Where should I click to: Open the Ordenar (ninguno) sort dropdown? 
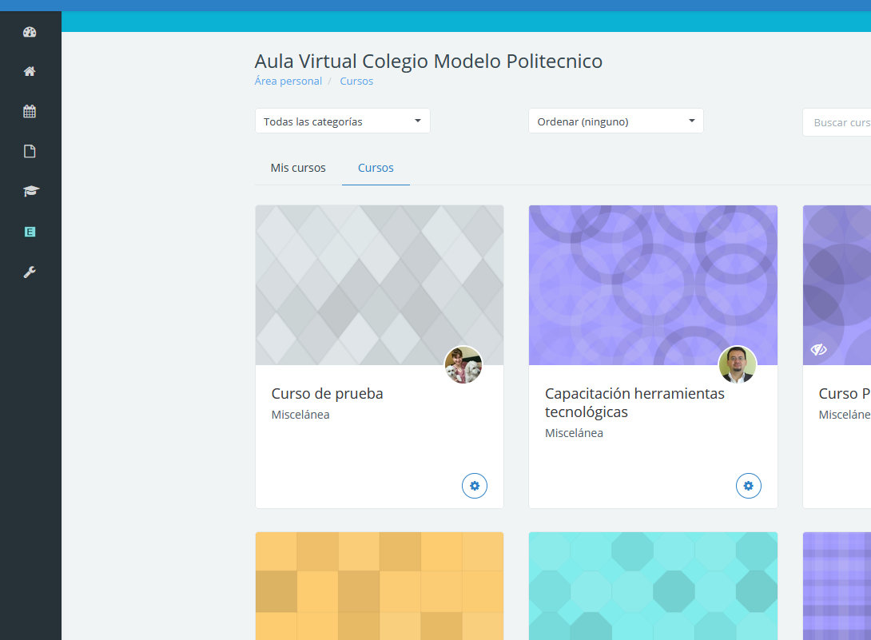[616, 121]
